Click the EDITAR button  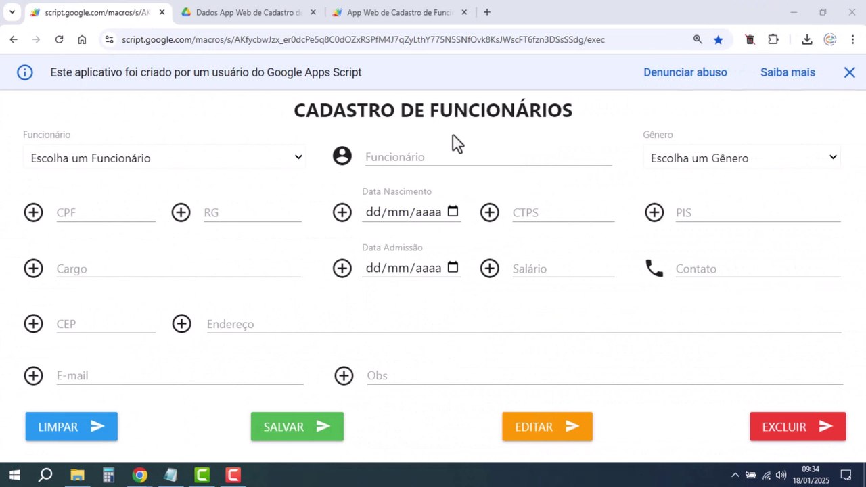[547, 427]
